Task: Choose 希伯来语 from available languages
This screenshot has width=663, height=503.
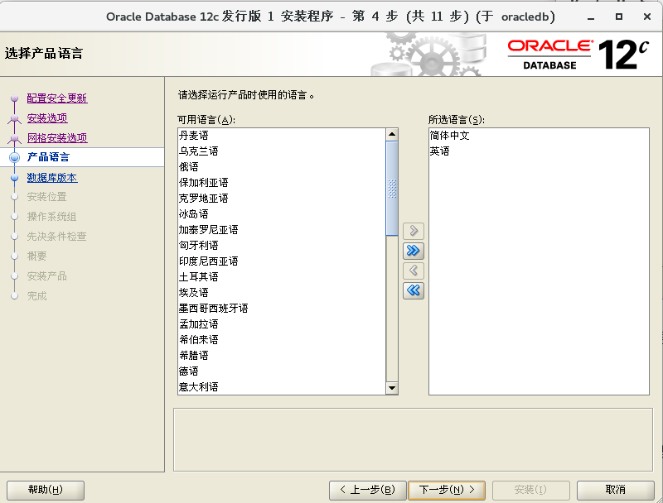Action: point(282,340)
